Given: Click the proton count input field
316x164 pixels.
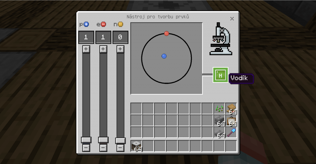Looking at the screenshot, I should (86, 37).
